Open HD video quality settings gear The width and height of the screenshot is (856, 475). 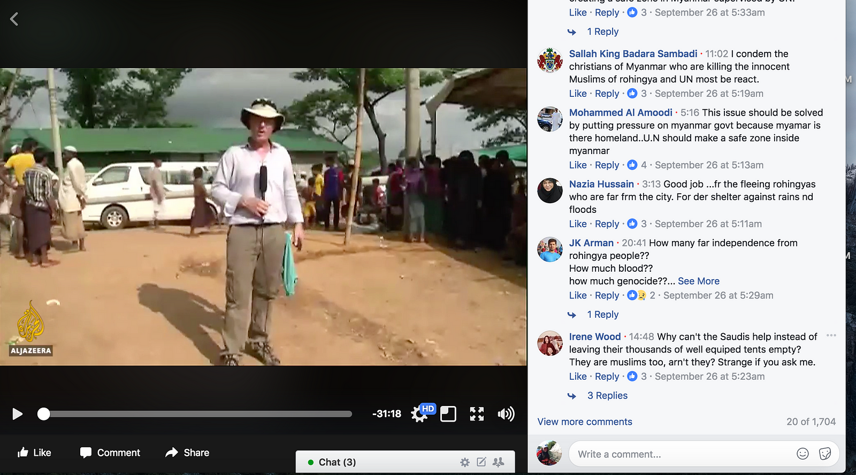tap(419, 414)
